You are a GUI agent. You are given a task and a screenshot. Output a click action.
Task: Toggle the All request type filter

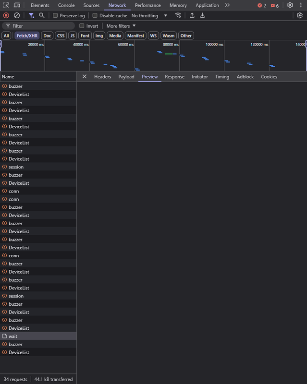click(x=6, y=36)
